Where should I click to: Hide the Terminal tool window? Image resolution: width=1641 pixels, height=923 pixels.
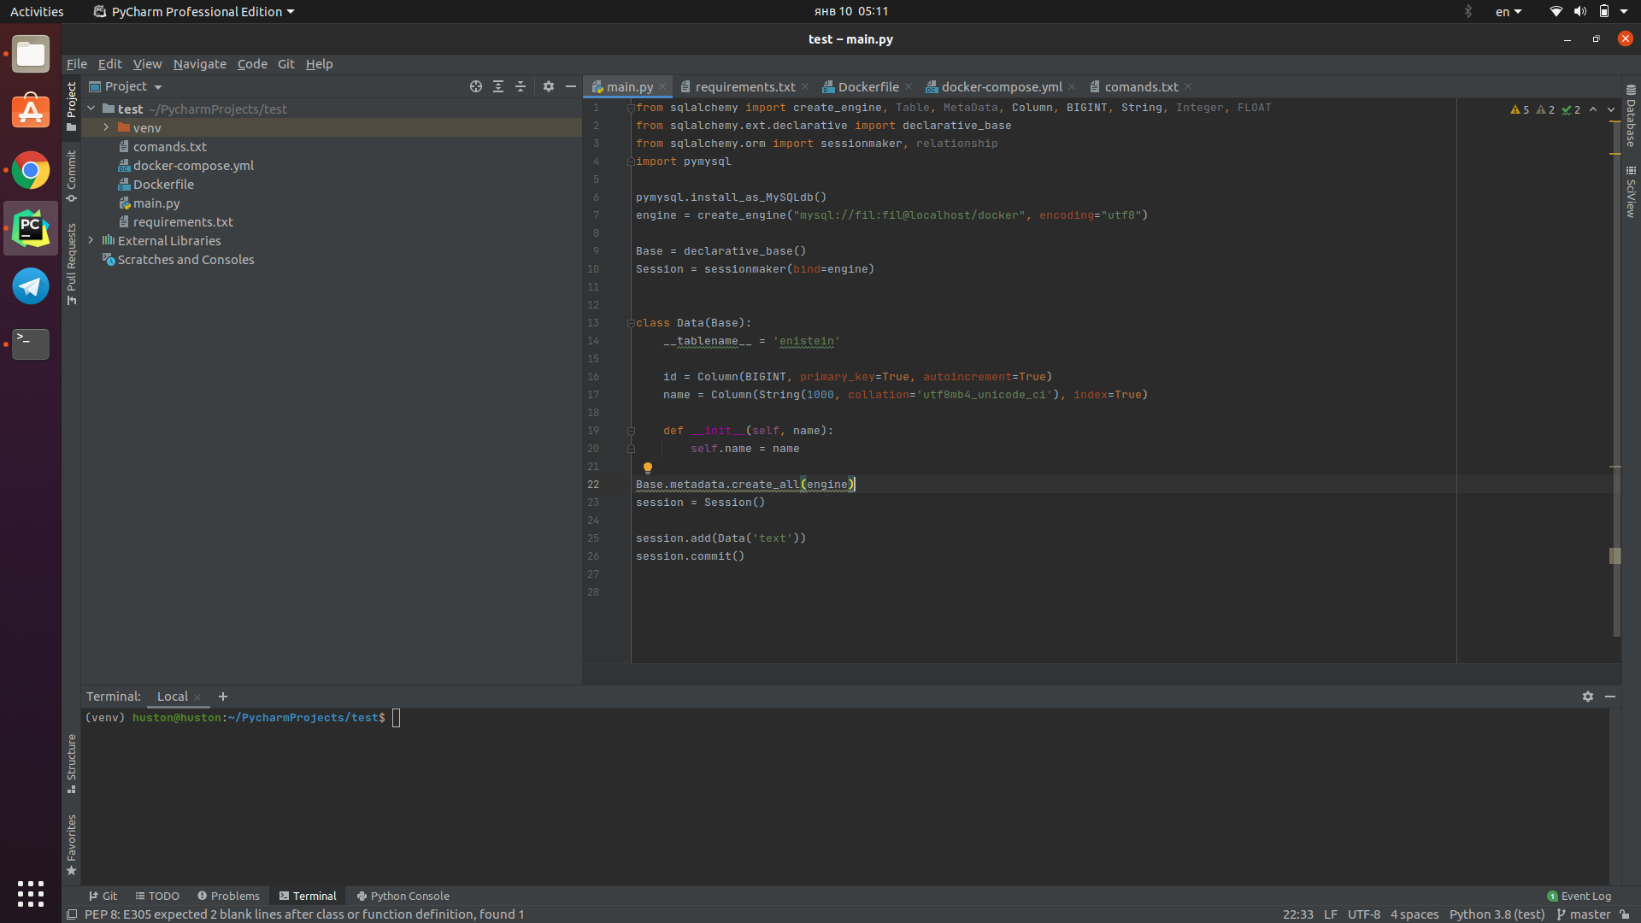pyautogui.click(x=1610, y=697)
